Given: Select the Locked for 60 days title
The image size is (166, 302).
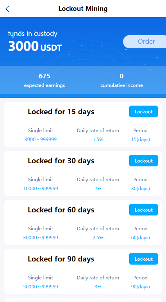Looking at the screenshot, I should tap(61, 210).
